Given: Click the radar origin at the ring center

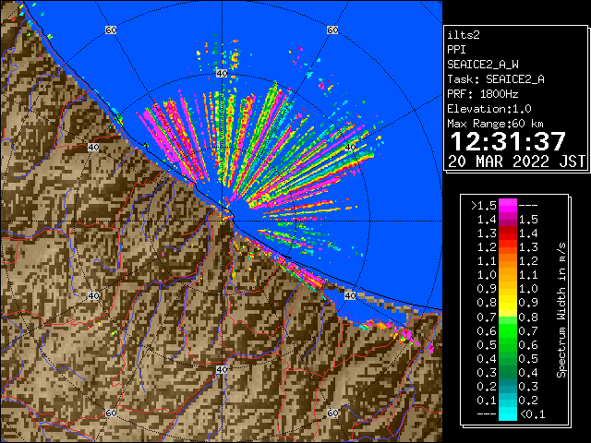Looking at the screenshot, I should click(x=222, y=221).
